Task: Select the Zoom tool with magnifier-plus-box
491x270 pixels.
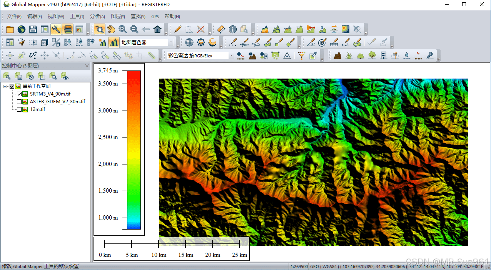Action: point(99,29)
